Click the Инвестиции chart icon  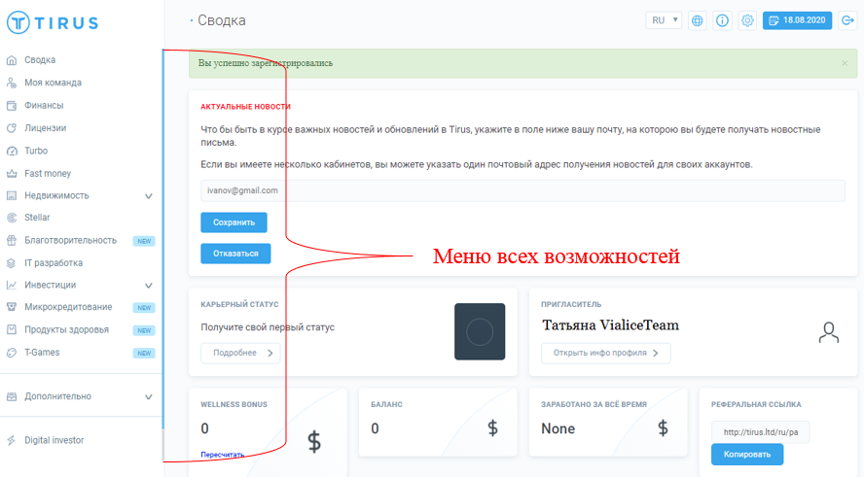[x=12, y=285]
